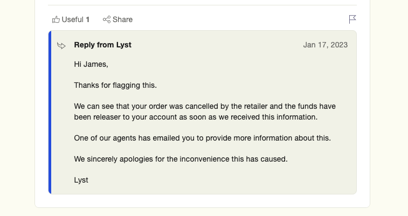Click the reply date Jan 17, 2023
408x216 pixels.
325,45
